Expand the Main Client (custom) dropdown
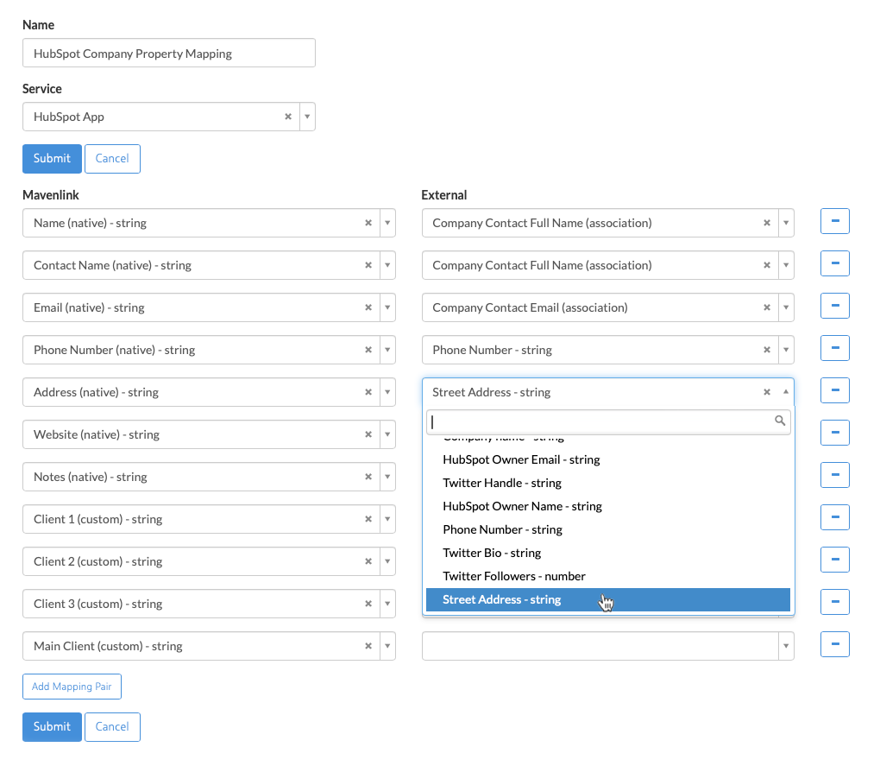880x766 pixels. (x=387, y=646)
